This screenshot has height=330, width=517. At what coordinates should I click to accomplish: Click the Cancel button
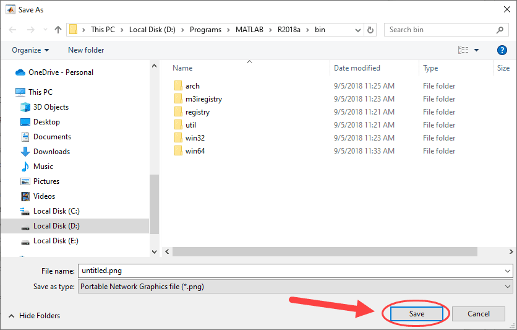point(479,314)
